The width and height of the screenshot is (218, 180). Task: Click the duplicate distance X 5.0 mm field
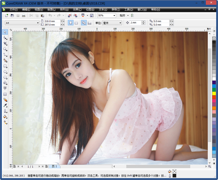(161, 21)
